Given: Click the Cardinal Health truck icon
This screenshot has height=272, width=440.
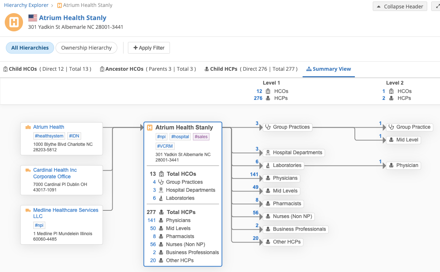Looking at the screenshot, I should click(28, 170).
